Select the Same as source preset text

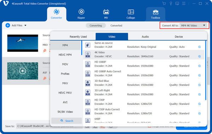[x=104, y=43]
